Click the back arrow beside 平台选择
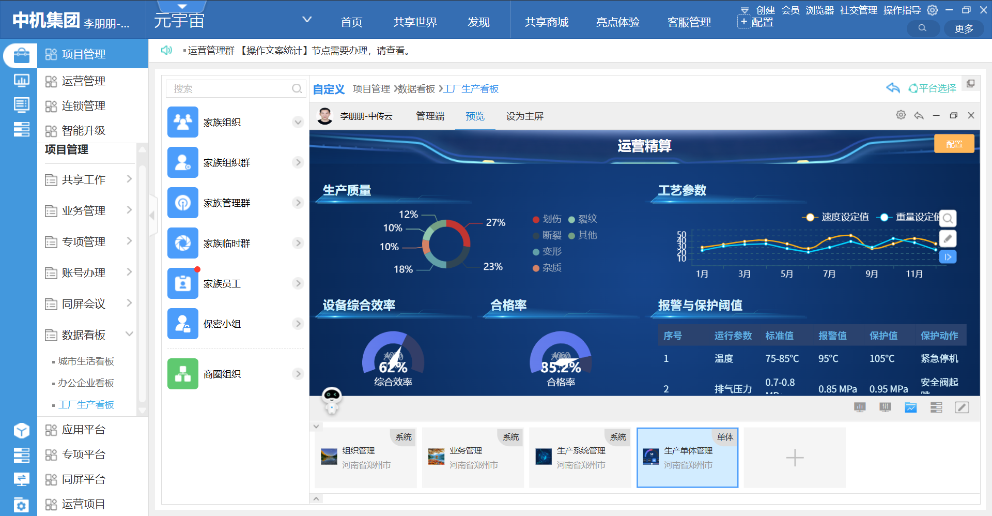The width and height of the screenshot is (992, 516). point(893,88)
